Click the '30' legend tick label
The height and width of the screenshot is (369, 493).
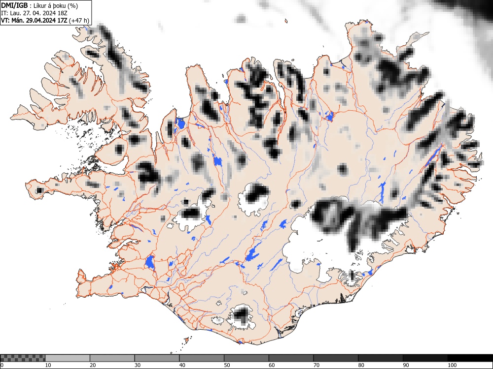138,365
